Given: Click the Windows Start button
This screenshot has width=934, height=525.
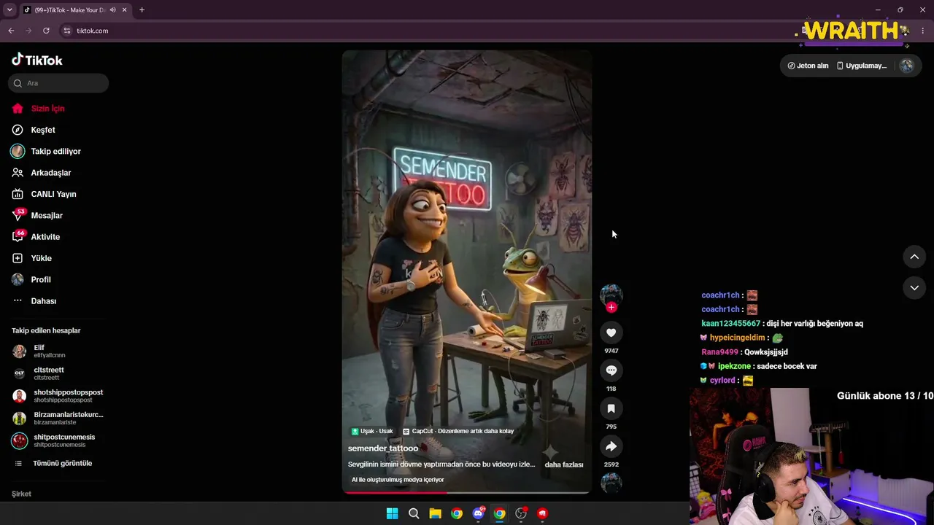Looking at the screenshot, I should pos(392,513).
